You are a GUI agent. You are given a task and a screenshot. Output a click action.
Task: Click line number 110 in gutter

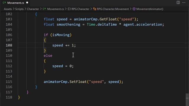coord(9,56)
